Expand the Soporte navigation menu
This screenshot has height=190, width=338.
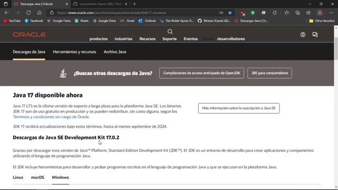[x=170, y=39]
